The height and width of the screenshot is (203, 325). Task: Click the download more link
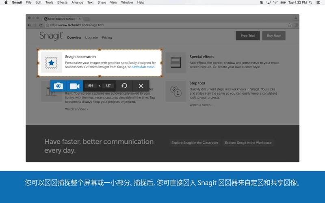click(143, 67)
